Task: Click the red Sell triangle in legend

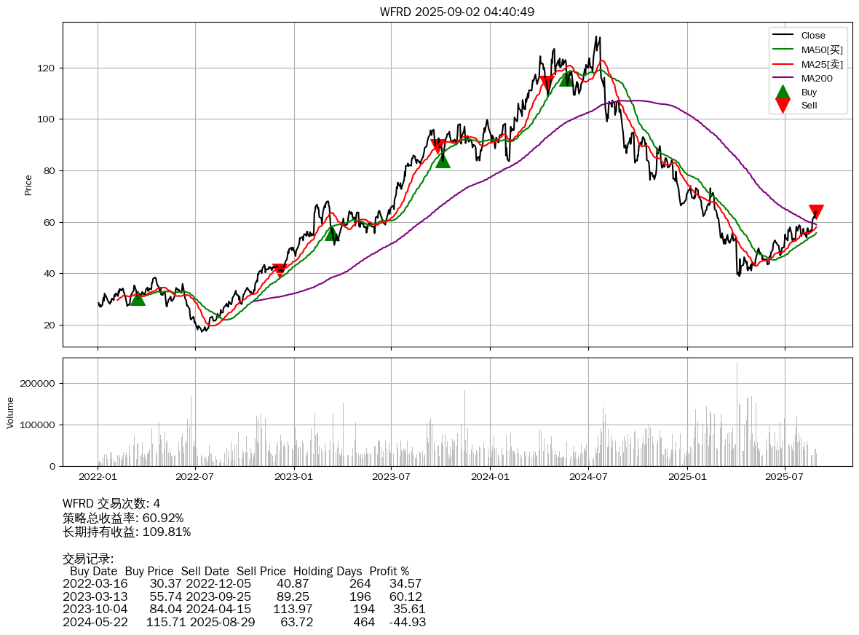Action: coord(783,106)
